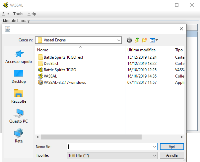Maximize the VASSAL window
The image size is (200, 162).
pos(177,5)
